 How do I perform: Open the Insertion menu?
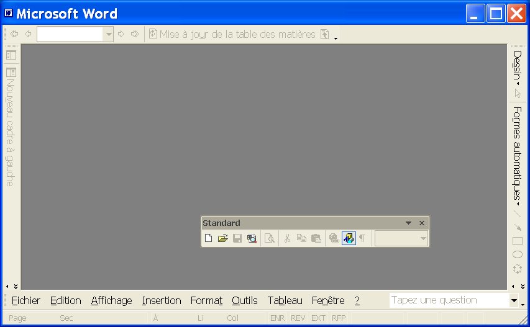(x=162, y=300)
